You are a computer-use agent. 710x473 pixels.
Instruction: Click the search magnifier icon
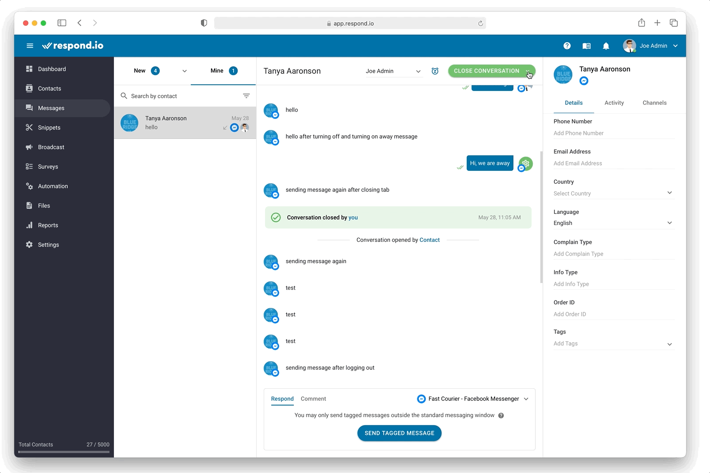click(x=124, y=96)
